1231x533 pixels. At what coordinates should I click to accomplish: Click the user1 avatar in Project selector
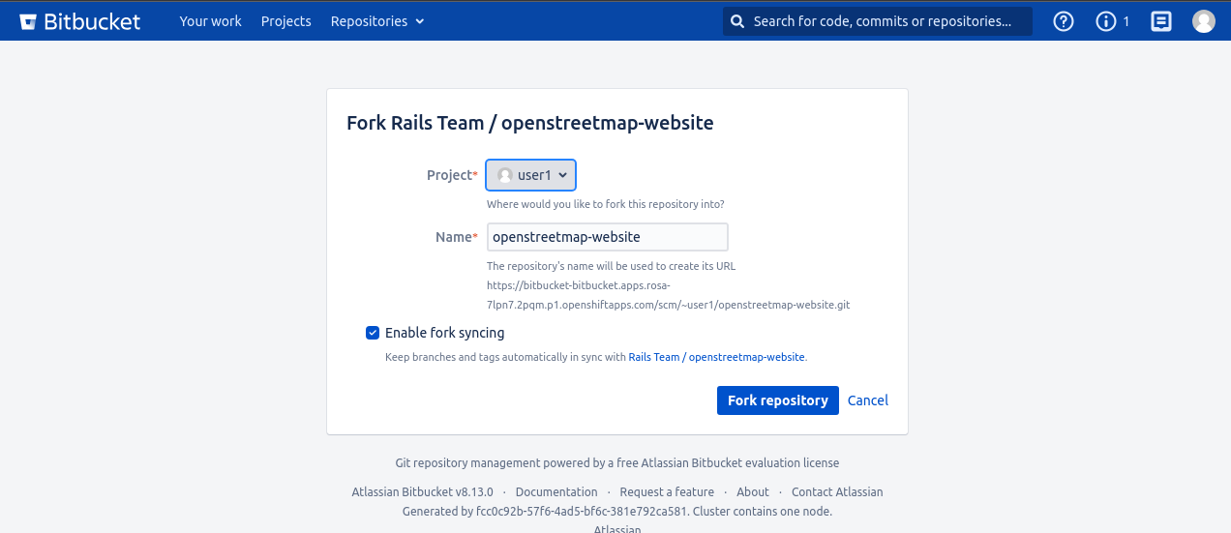point(504,175)
